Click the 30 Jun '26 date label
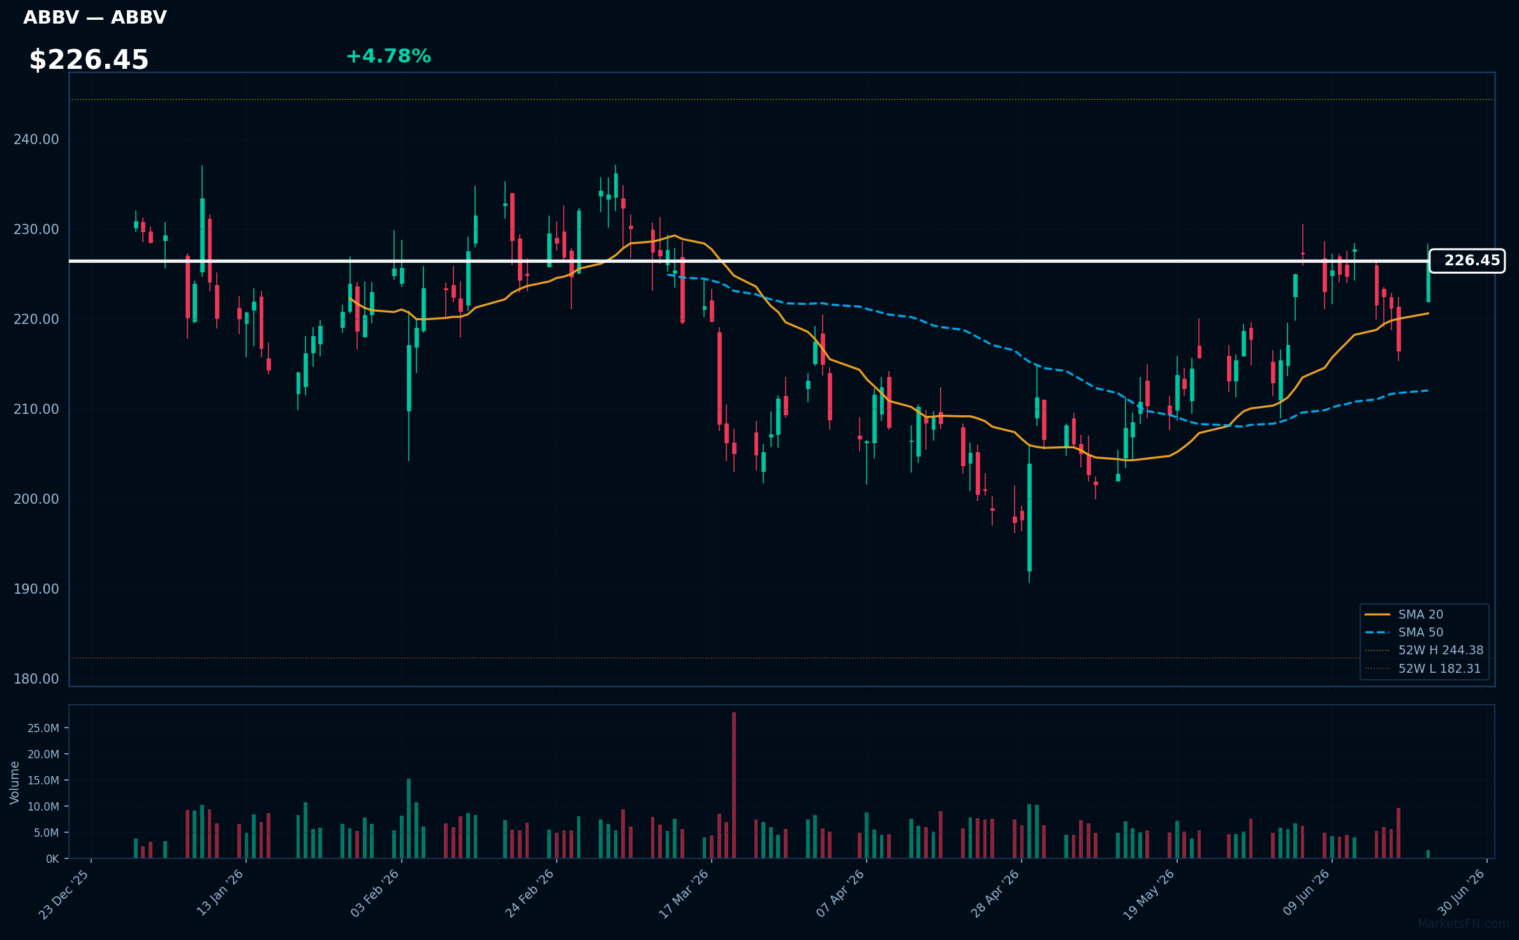 (1461, 893)
